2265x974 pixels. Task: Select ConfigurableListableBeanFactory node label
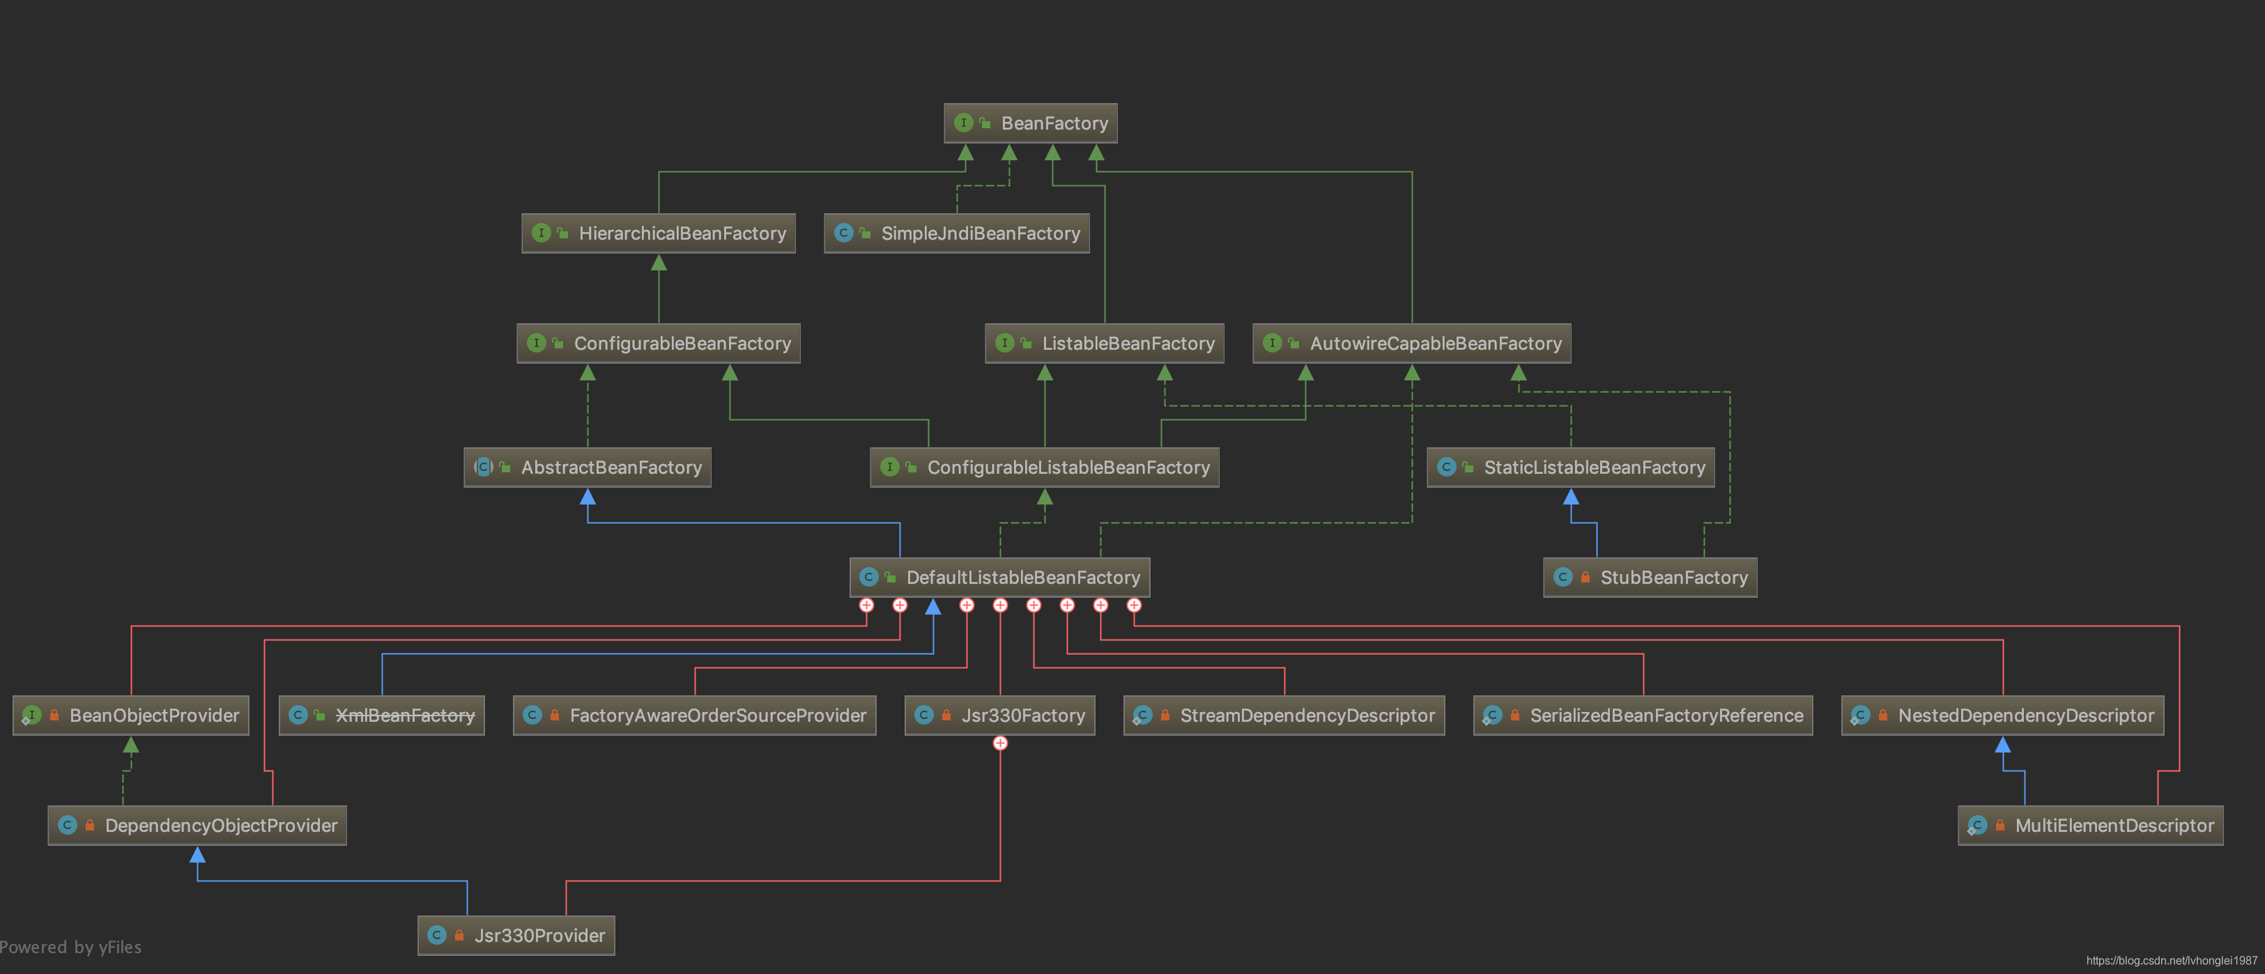1068,467
